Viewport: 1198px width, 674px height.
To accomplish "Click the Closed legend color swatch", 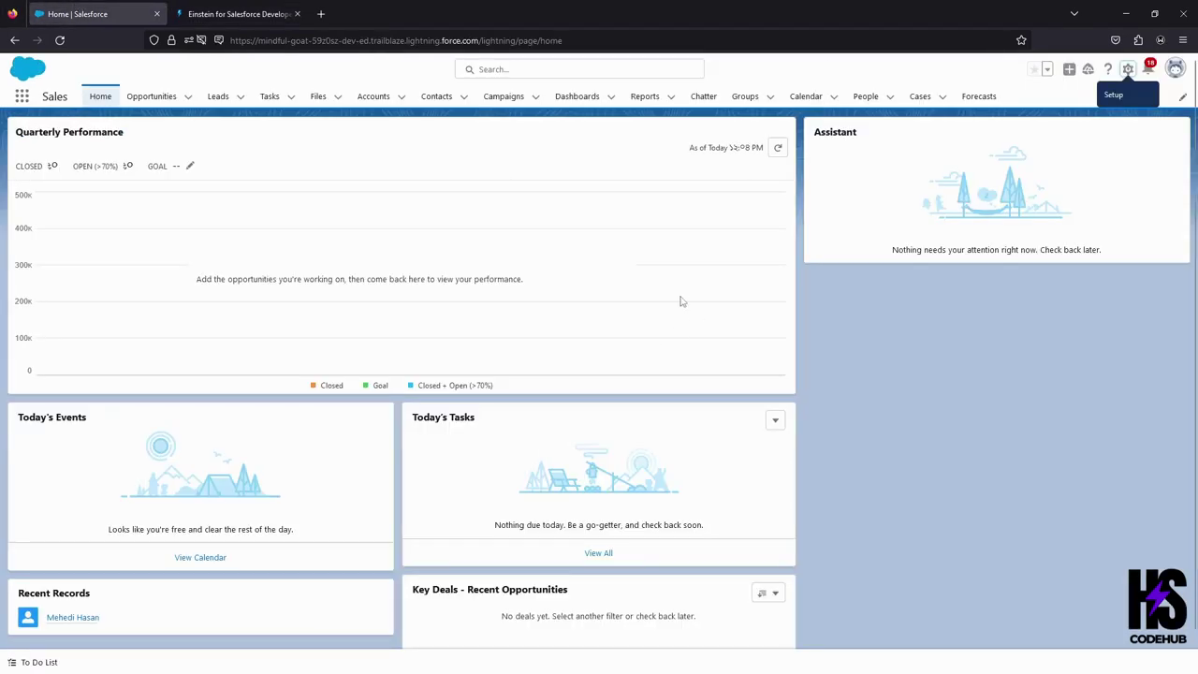I will click(x=314, y=386).
